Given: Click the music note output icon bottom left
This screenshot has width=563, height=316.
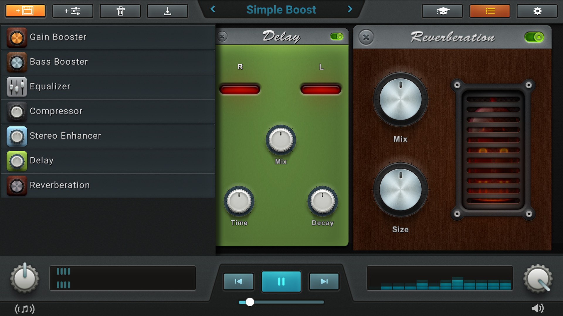Looking at the screenshot, I should click(x=25, y=308).
